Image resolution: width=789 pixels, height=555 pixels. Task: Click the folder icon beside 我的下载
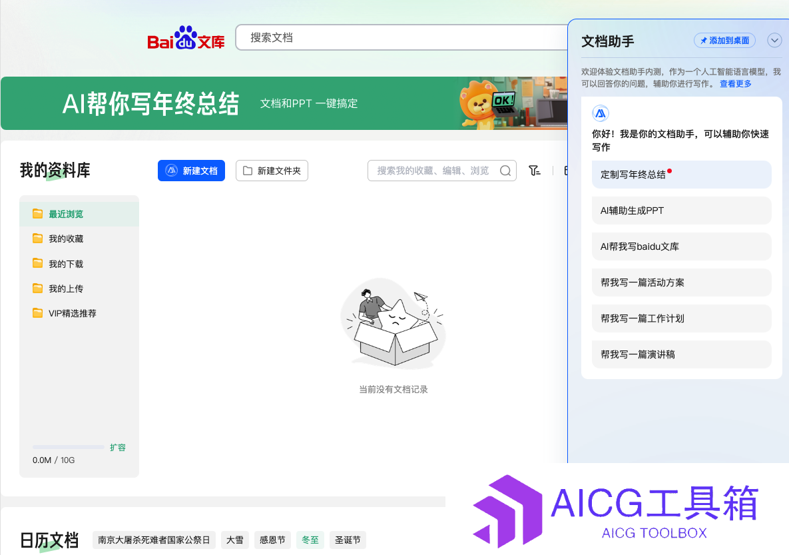pyautogui.click(x=38, y=263)
